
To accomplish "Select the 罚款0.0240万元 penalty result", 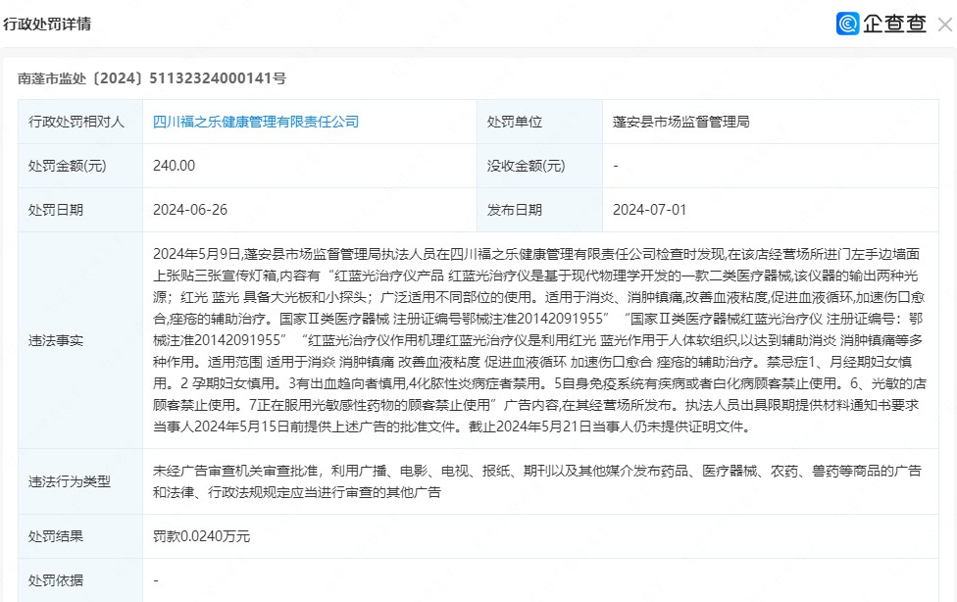I will (x=202, y=535).
